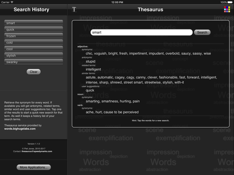The width and height of the screenshot is (234, 175).
Task: Tap synonym 'fresh'
Action: pos(123,54)
